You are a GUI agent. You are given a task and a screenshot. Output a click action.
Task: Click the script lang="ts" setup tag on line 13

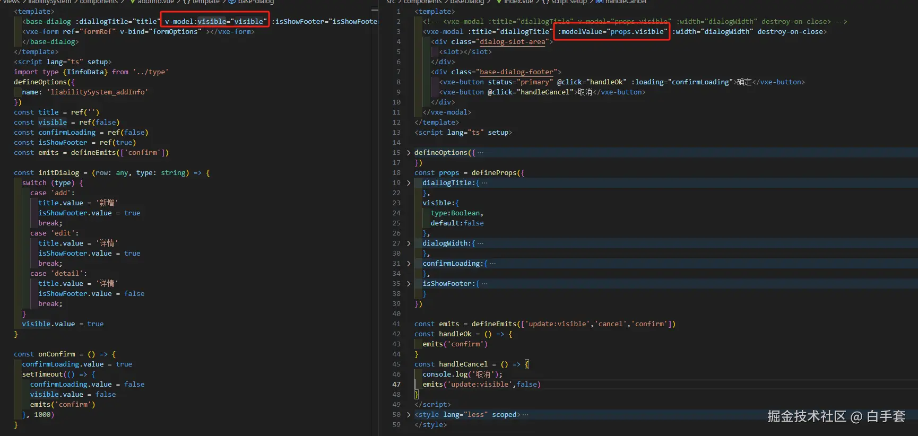click(463, 133)
